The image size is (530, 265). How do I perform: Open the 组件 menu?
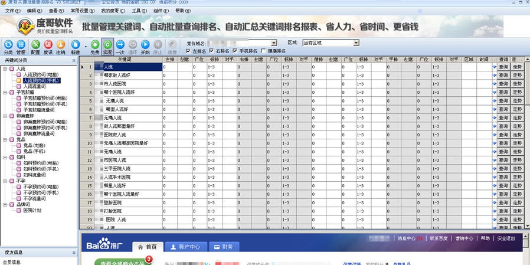[161, 11]
